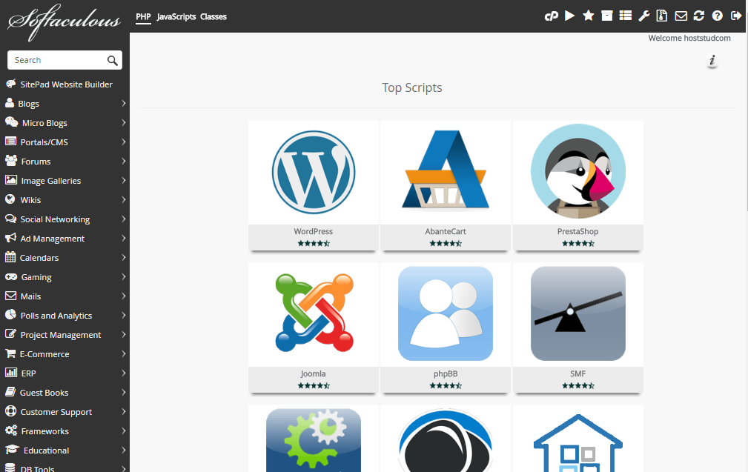Open the WordPress logo thumbnail
748x472 pixels.
(x=314, y=172)
